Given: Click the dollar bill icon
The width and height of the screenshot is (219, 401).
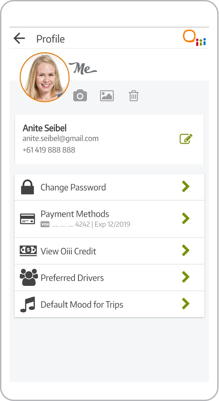Looking at the screenshot, I should coord(28,251).
